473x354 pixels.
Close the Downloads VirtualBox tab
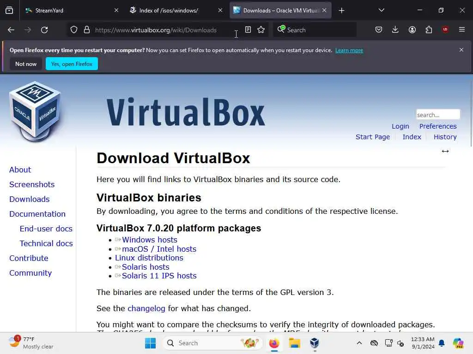click(x=324, y=11)
